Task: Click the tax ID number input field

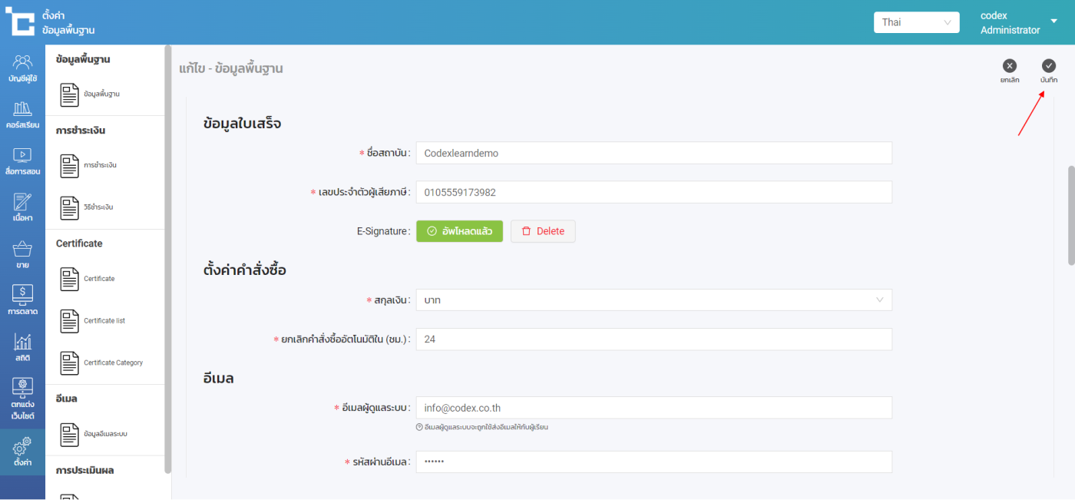Action: pos(653,192)
